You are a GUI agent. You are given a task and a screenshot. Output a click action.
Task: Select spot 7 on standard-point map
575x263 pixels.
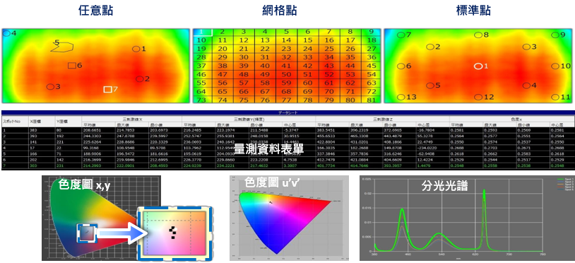point(401,35)
